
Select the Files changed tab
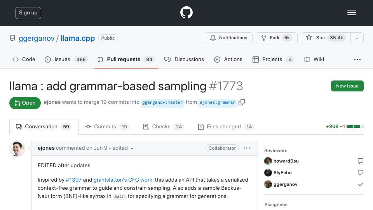[226, 127]
